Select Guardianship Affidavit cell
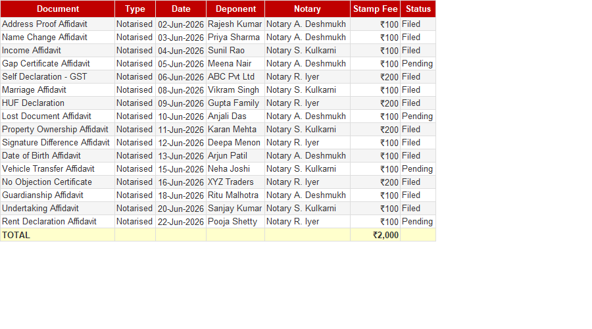The width and height of the screenshot is (592, 329). pyautogui.click(x=58, y=195)
